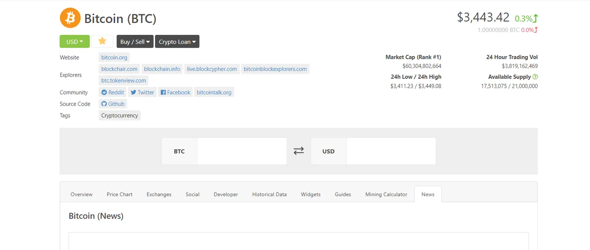Open the Reddit community link

pyautogui.click(x=112, y=92)
